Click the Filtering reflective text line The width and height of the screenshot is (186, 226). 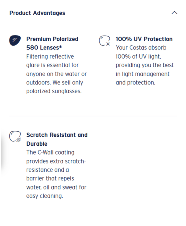click(50, 57)
